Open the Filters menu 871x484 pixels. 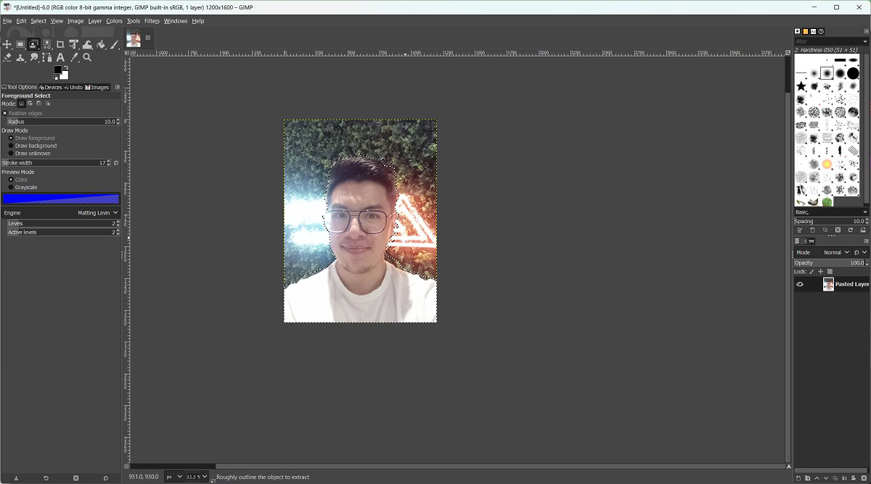pos(152,21)
